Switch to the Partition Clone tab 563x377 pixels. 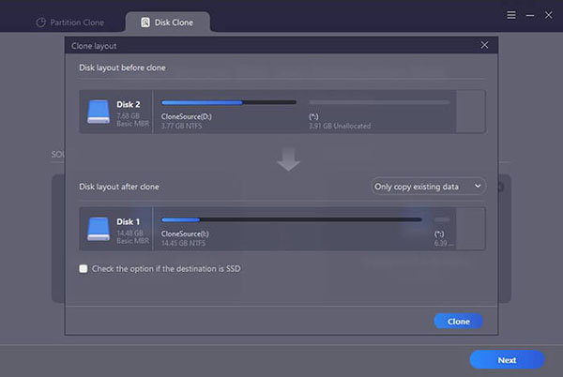70,22
